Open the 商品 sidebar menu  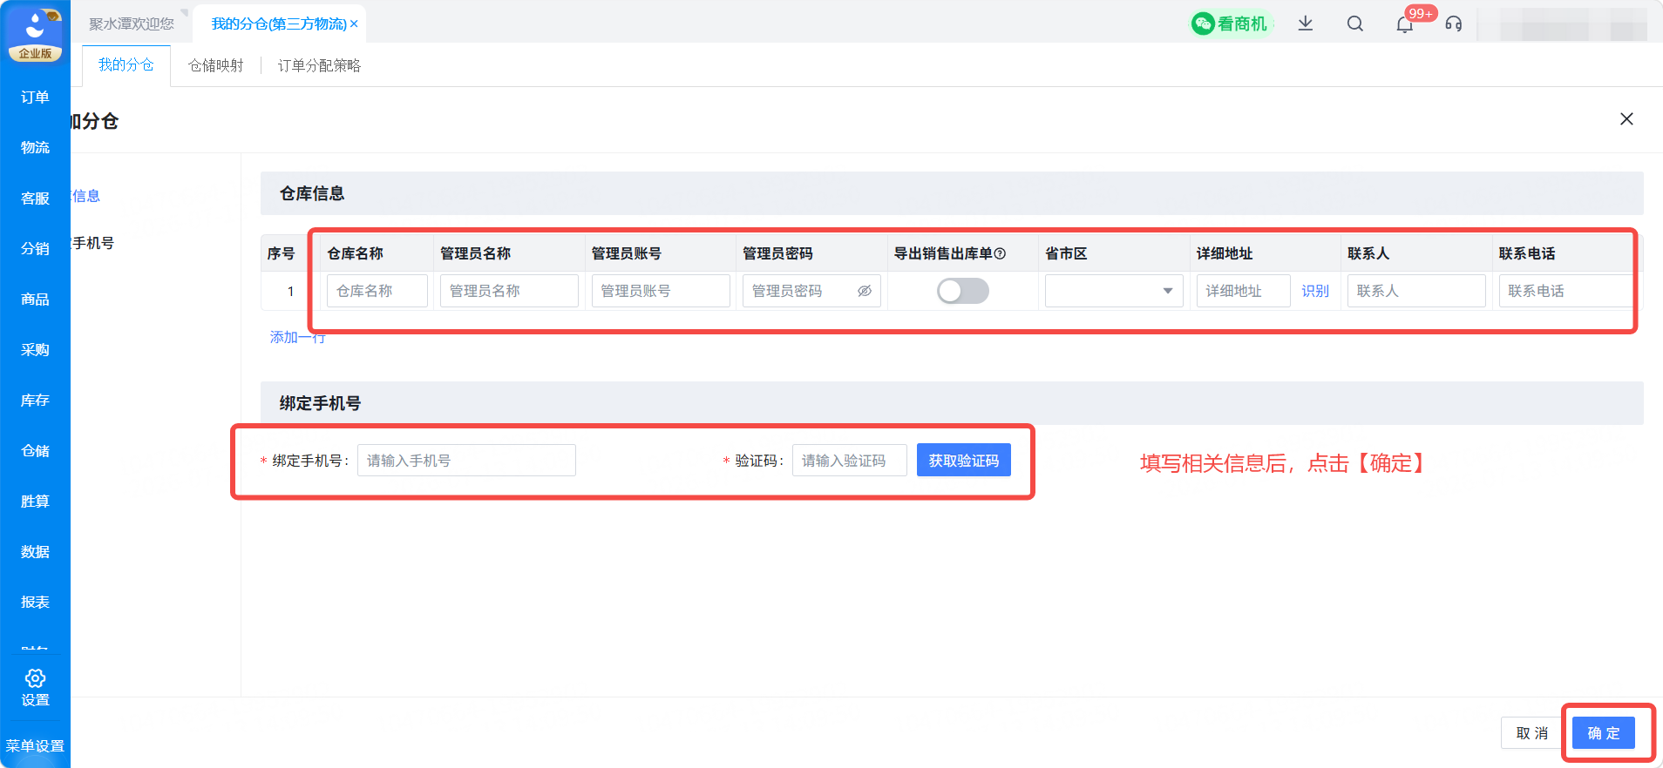(x=35, y=300)
